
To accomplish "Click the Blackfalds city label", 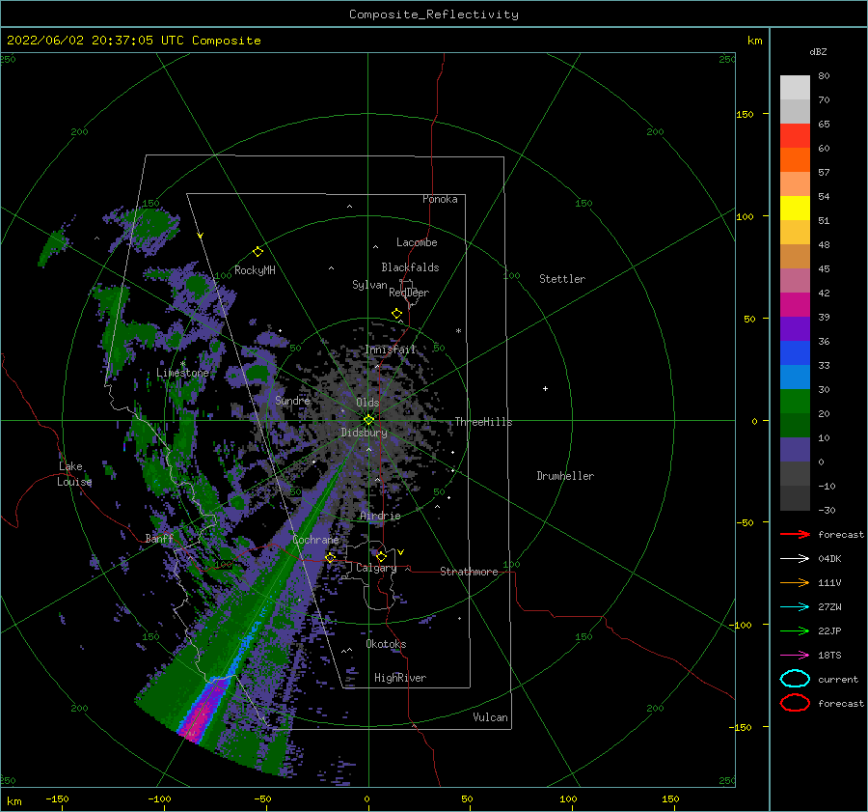I will pyautogui.click(x=410, y=267).
